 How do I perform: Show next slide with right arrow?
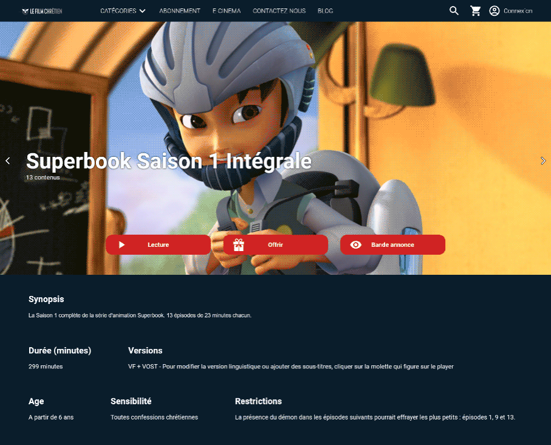pyautogui.click(x=543, y=160)
